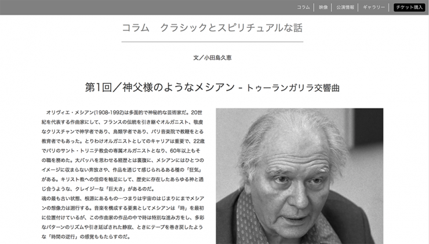This screenshot has width=429, height=244.
Task: Click the line beginning な「時間の逆行」
Action: tap(86, 236)
